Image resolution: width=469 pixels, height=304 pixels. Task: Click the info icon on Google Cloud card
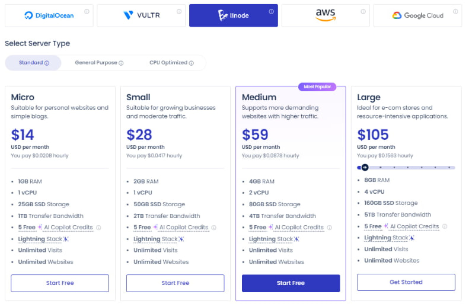(x=455, y=11)
